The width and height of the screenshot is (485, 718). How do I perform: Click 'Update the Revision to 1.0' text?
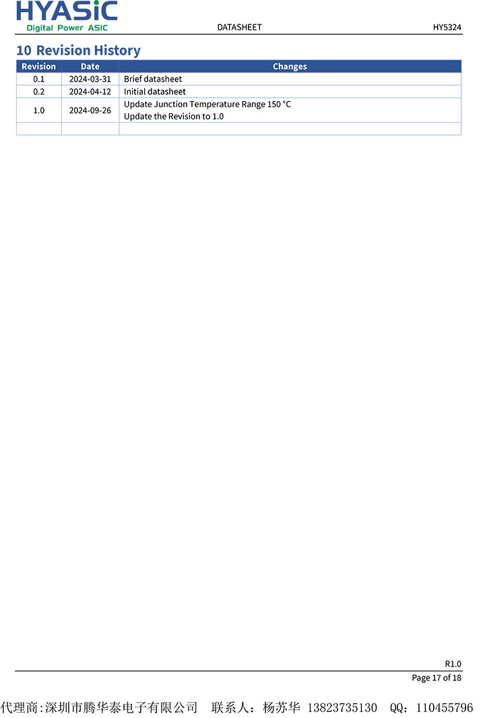coord(174,117)
